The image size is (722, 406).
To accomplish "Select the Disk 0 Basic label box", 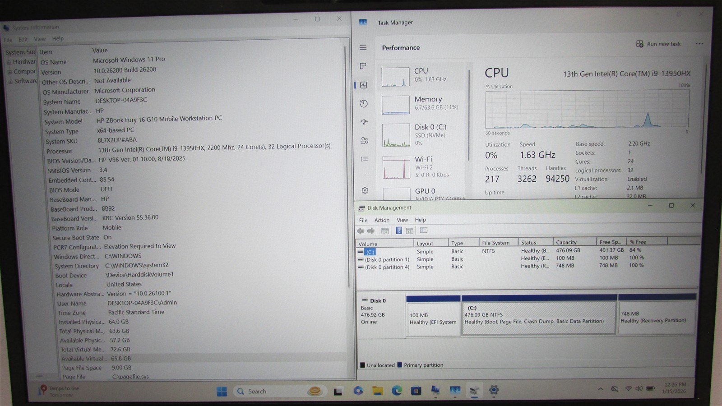I will click(x=380, y=316).
